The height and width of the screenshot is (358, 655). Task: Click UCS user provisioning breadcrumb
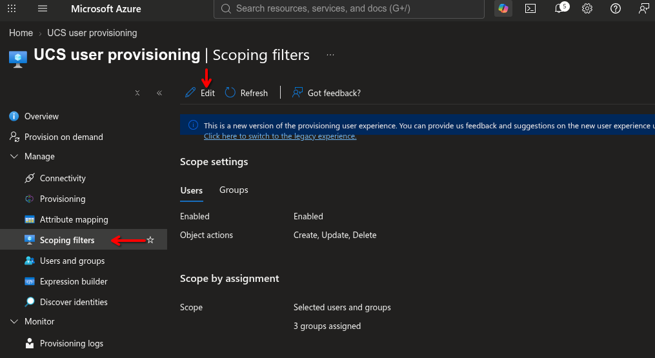[92, 33]
